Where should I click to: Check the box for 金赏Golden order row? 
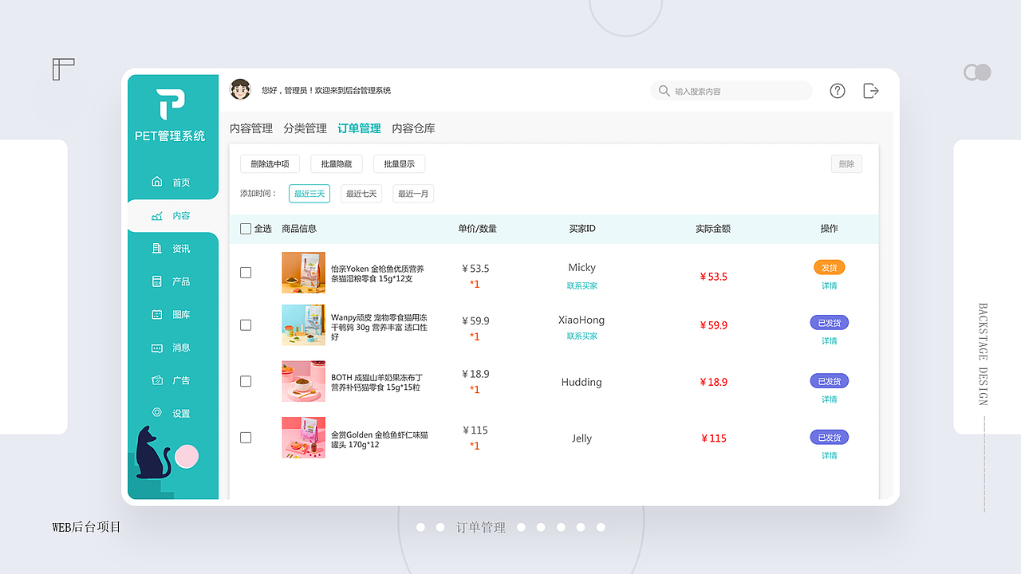coord(246,438)
